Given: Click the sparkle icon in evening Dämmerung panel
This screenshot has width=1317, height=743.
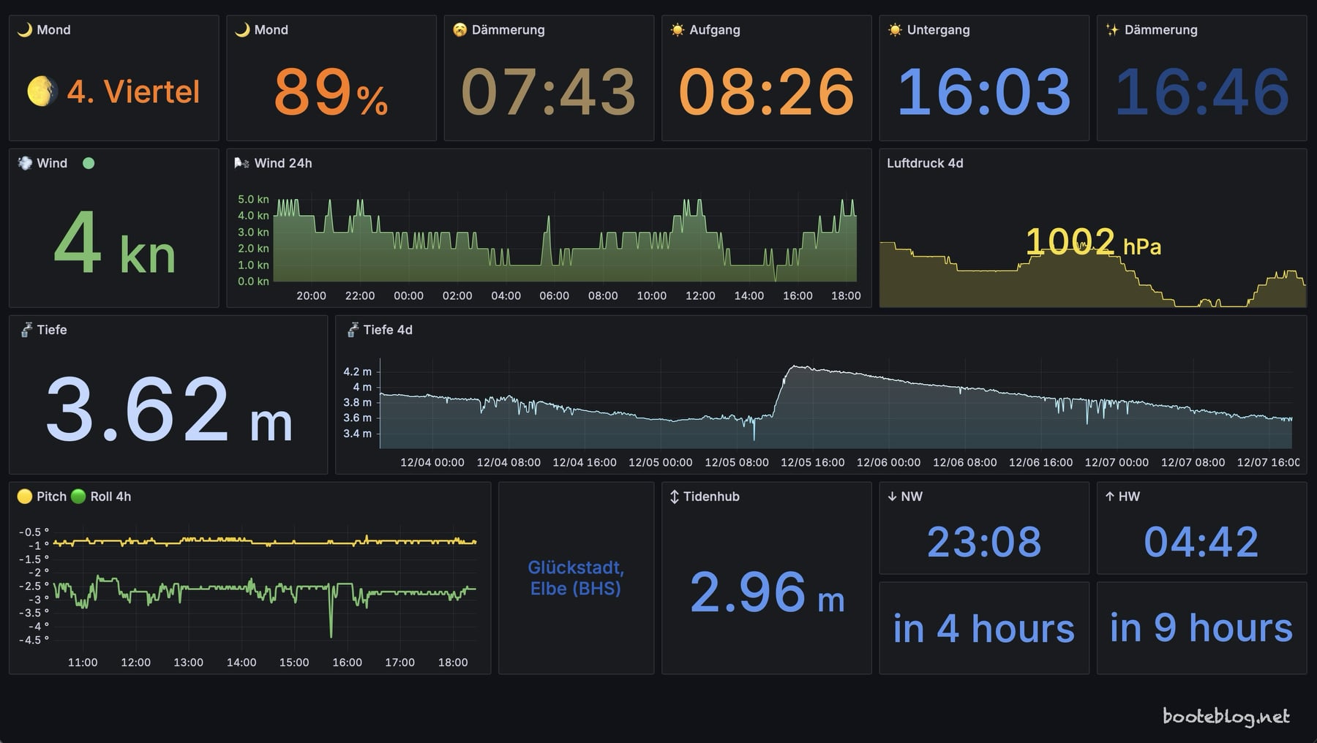Looking at the screenshot, I should 1112,30.
